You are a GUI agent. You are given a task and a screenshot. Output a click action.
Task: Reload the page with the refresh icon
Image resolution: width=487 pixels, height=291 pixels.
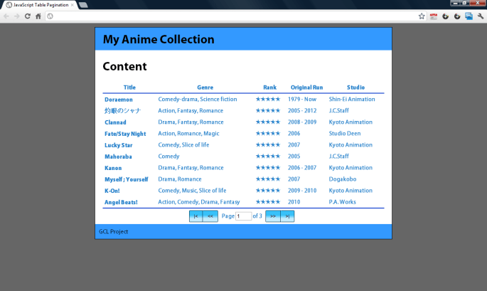(x=28, y=16)
